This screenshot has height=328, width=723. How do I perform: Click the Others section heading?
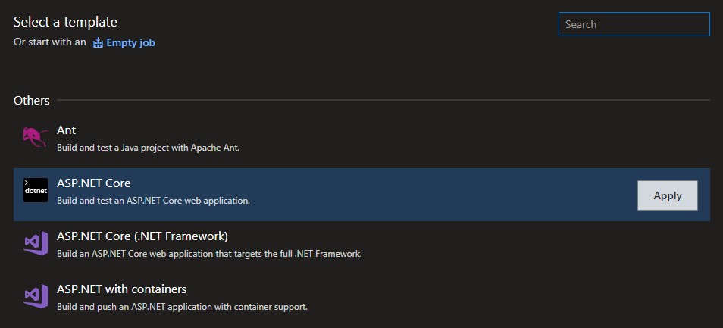tap(31, 101)
